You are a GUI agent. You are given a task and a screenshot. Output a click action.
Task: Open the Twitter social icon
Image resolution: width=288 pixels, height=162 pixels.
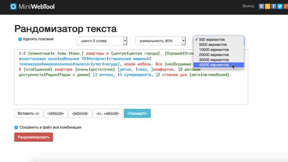(x=280, y=6)
